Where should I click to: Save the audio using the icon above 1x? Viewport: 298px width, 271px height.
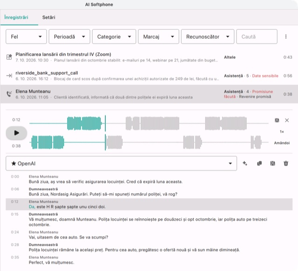277,120
